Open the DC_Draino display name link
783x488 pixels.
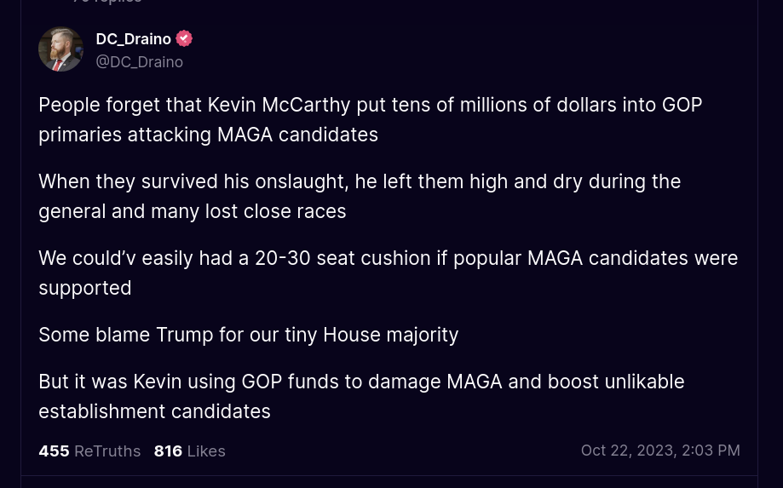tap(133, 39)
